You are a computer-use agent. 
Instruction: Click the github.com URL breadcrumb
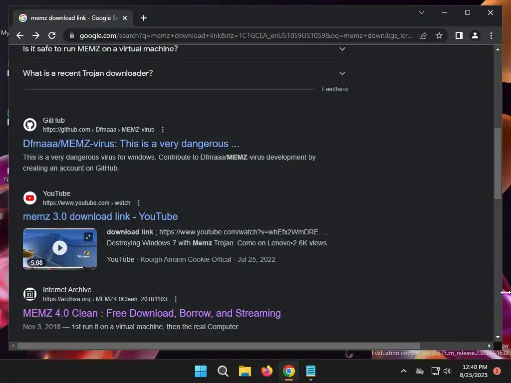(x=98, y=130)
